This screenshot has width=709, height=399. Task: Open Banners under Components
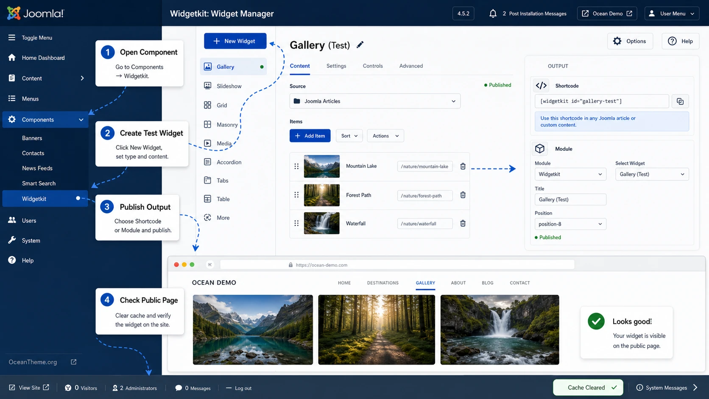[32, 138]
